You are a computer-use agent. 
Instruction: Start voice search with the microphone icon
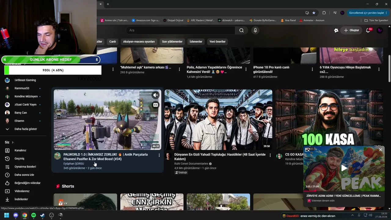click(255, 30)
